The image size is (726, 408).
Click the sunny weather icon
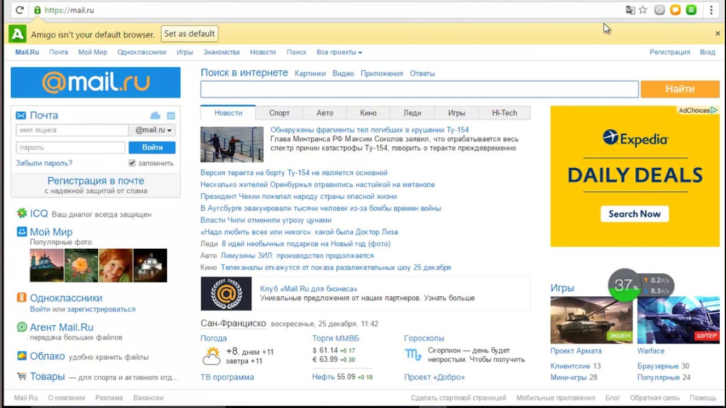pyautogui.click(x=212, y=356)
